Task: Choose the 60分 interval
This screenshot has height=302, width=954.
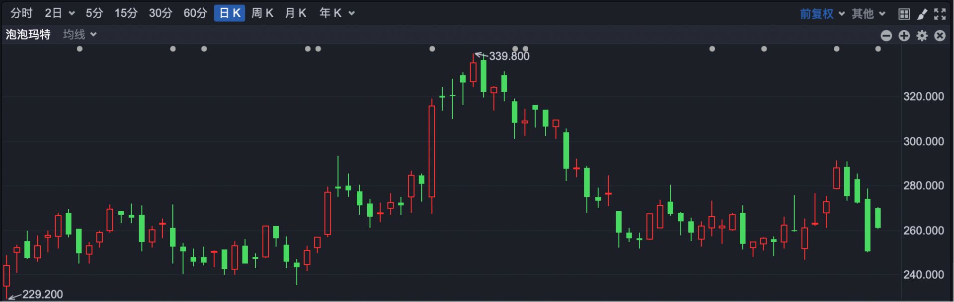Action: pos(195,13)
